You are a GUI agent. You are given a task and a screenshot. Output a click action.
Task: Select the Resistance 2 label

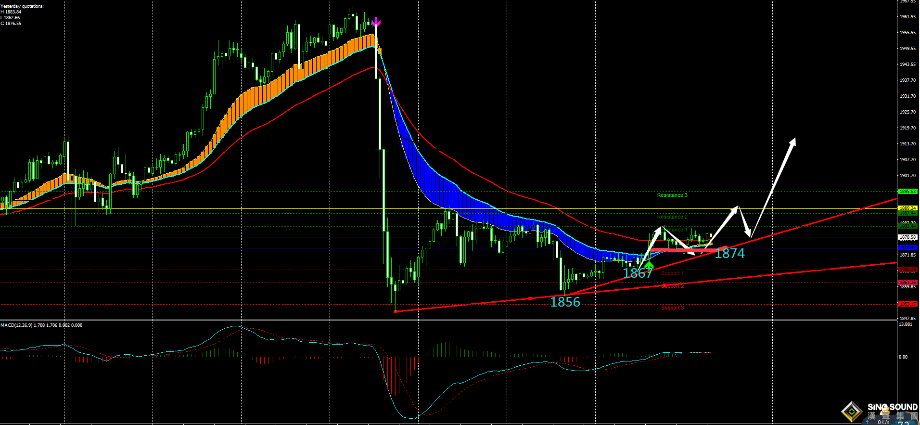(x=672, y=217)
